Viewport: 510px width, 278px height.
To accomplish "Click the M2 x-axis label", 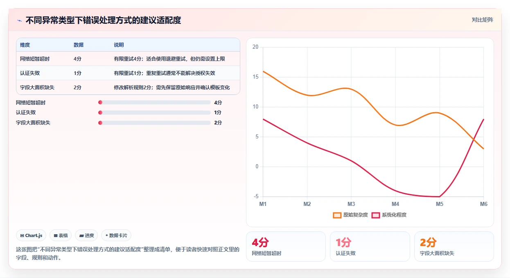I will [307, 204].
